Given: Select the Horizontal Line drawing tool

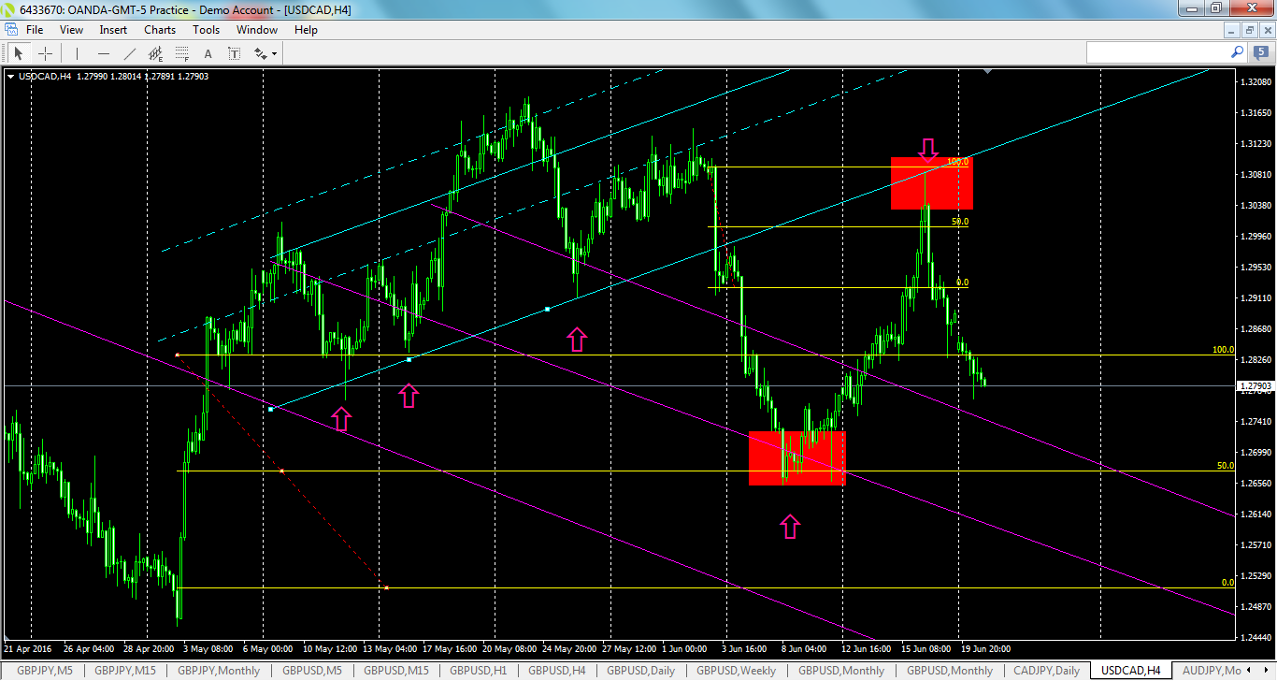Looking at the screenshot, I should (103, 53).
